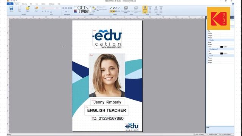Screen dimensions: 242x136
Task: Switch to the Home ribbon tab
Action: point(17,4)
